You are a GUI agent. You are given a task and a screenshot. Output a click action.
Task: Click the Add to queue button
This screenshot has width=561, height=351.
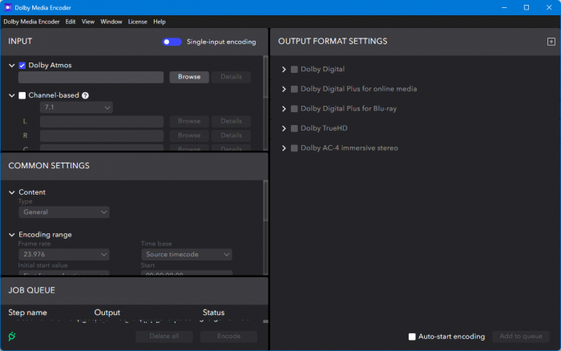coord(520,337)
